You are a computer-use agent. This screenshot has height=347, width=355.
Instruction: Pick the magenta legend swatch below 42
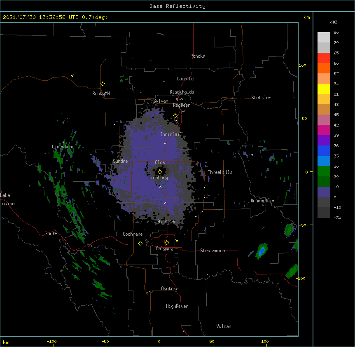point(324,130)
